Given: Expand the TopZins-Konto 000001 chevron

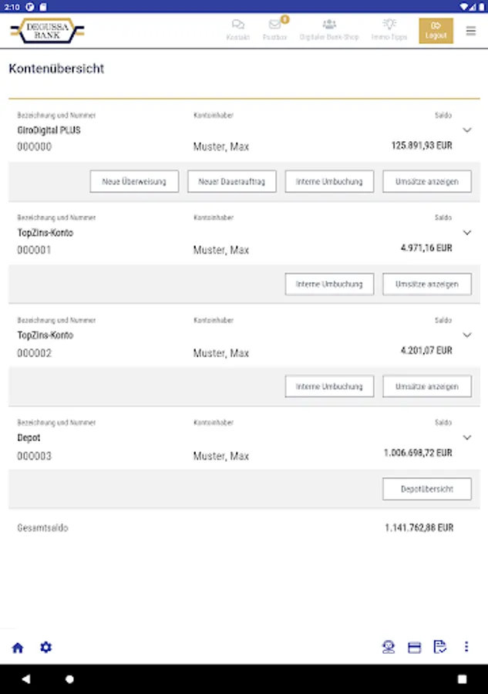Looking at the screenshot, I should pos(466,233).
